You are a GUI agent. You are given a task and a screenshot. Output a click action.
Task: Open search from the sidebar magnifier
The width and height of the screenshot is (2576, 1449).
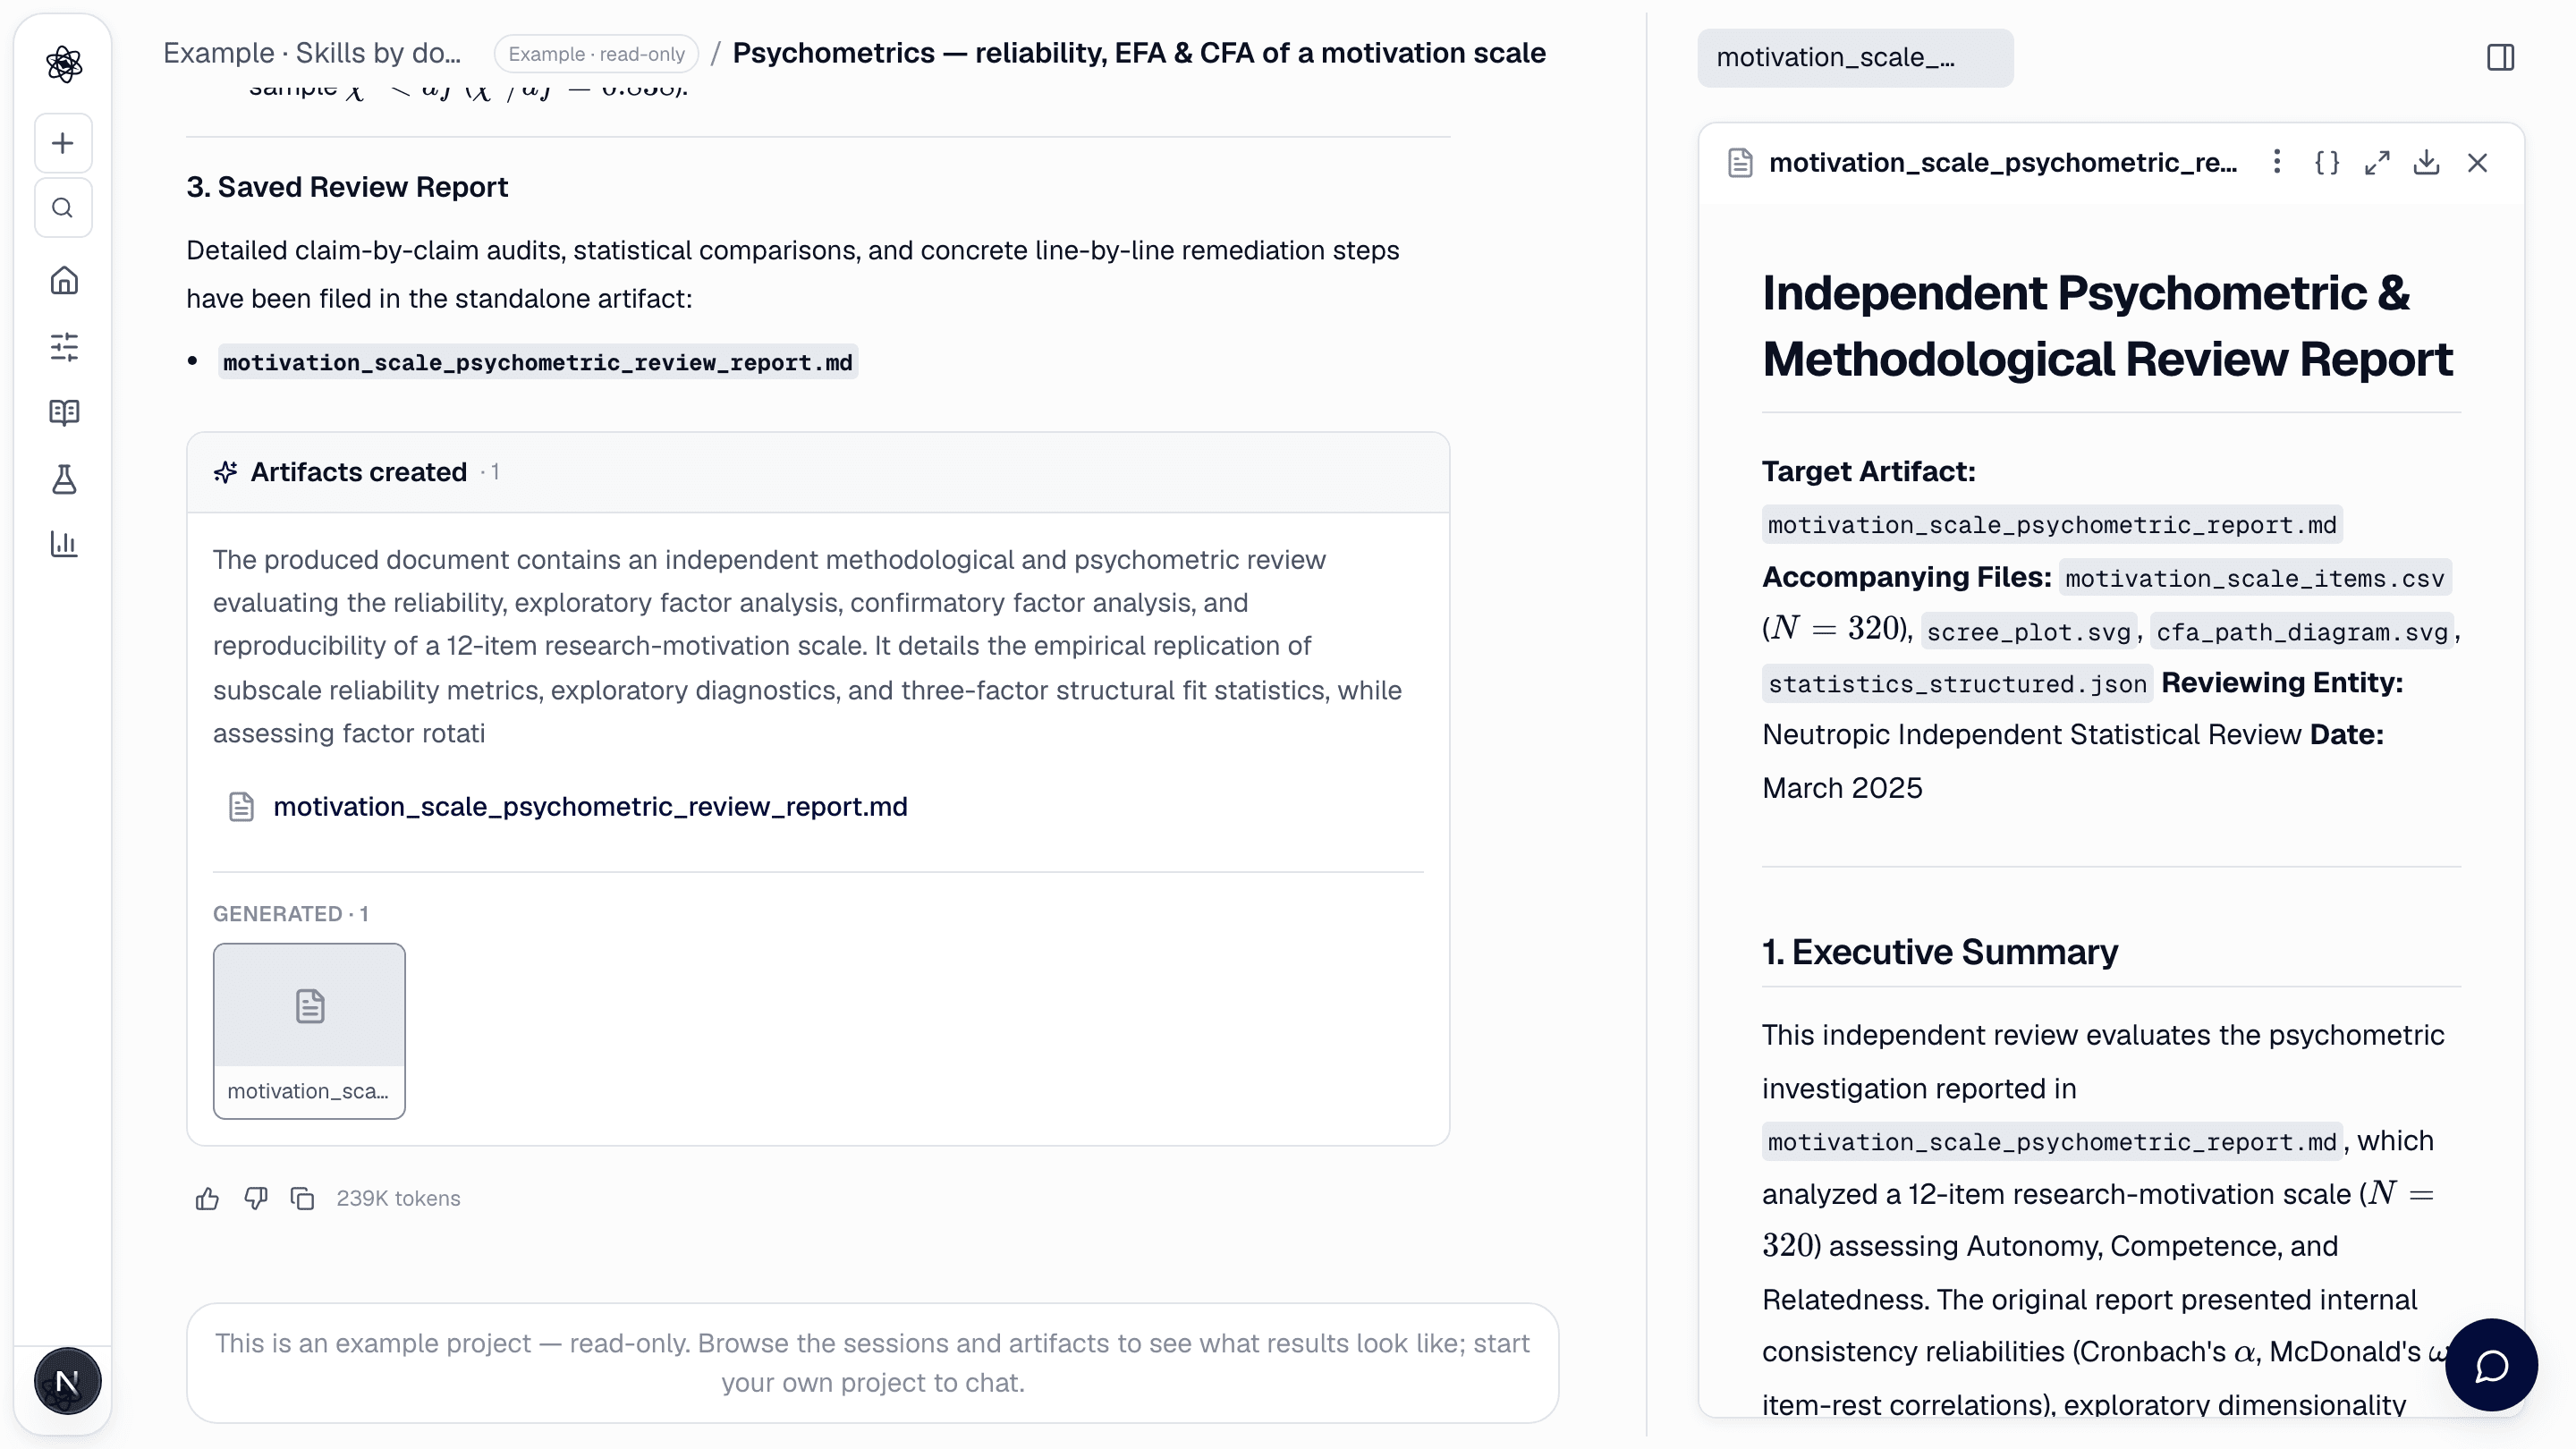[63, 208]
